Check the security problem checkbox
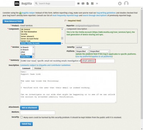Screen dimensions: 143x130 (21, 117)
